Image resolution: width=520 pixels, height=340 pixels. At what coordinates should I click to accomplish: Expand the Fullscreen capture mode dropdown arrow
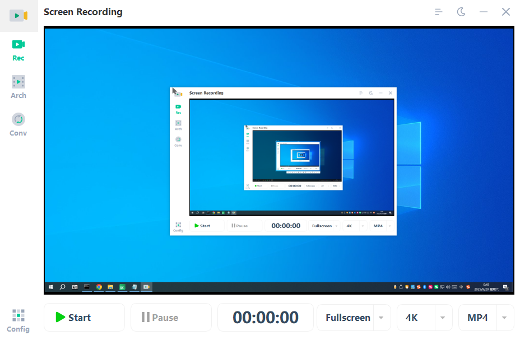point(381,318)
